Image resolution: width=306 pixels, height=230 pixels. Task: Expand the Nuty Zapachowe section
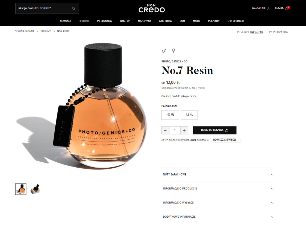coord(218,175)
